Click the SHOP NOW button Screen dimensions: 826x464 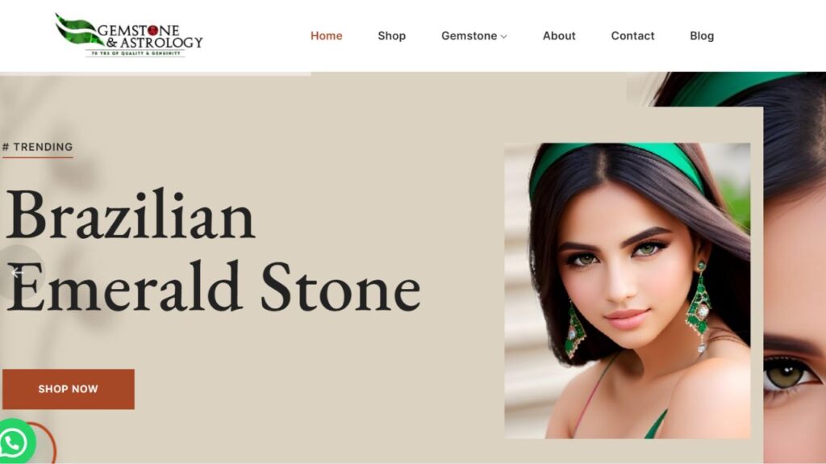point(69,389)
